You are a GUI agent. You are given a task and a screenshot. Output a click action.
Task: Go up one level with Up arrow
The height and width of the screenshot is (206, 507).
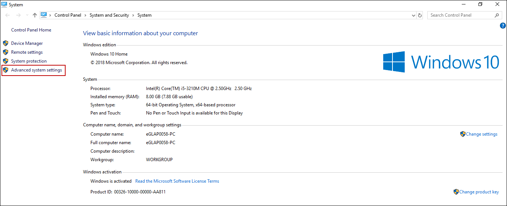[x=35, y=15]
